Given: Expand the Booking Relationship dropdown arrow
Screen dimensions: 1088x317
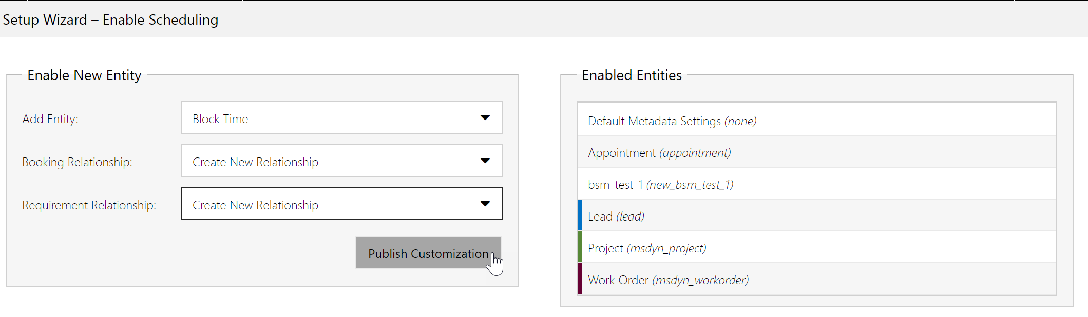Looking at the screenshot, I should (485, 161).
